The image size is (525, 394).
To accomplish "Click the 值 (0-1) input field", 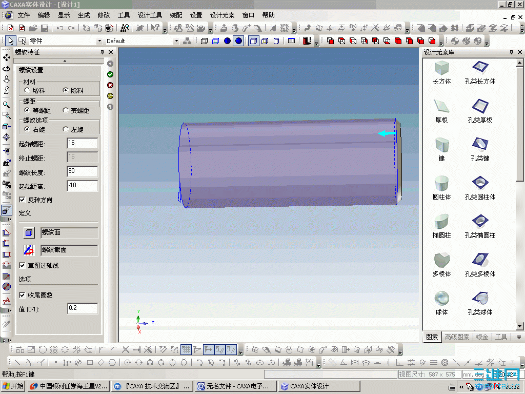I will [83, 308].
